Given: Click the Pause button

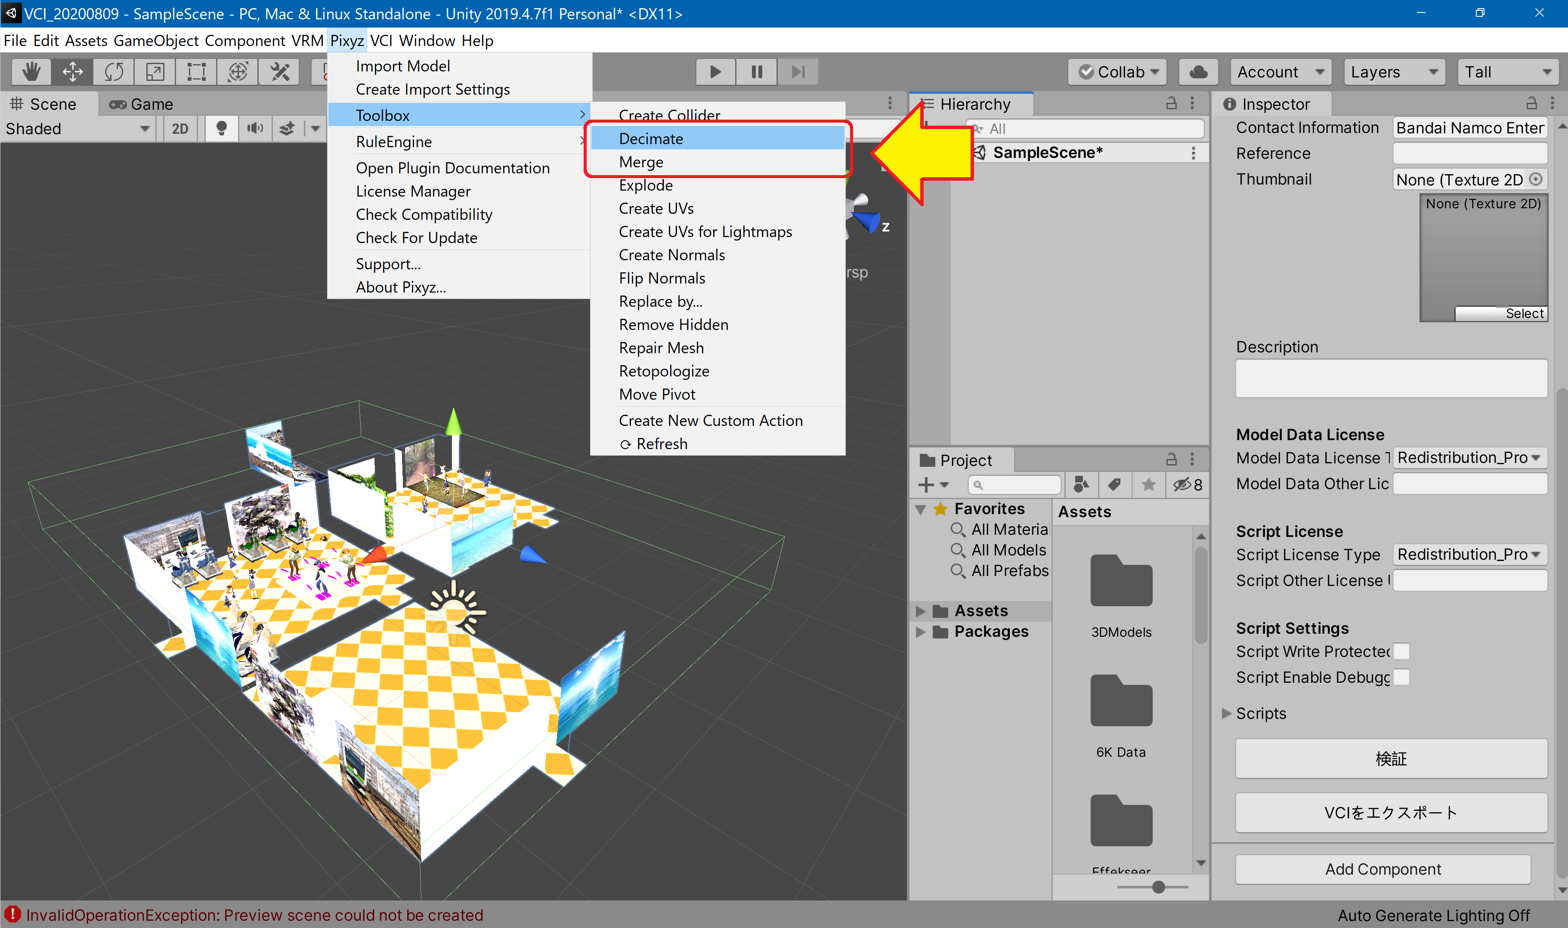Looking at the screenshot, I should coord(757,72).
